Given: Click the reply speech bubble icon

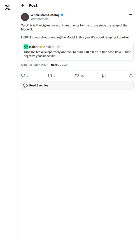Looking at the screenshot, I should (23, 76).
